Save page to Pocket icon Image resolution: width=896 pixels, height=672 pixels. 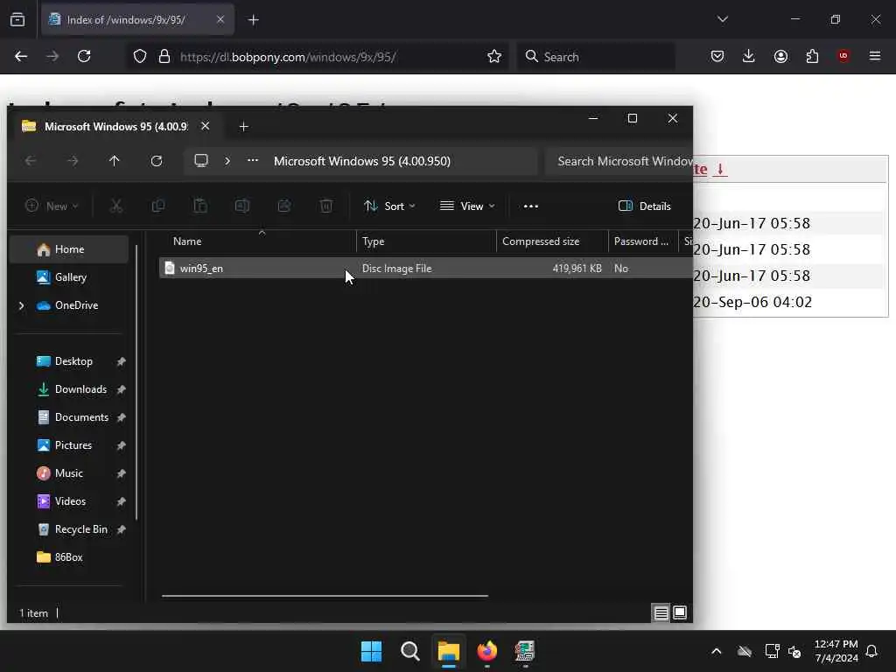(717, 56)
